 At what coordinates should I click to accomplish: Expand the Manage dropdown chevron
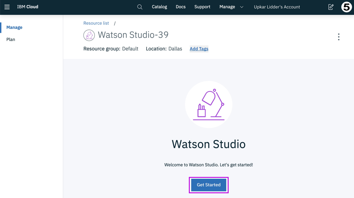click(x=242, y=7)
